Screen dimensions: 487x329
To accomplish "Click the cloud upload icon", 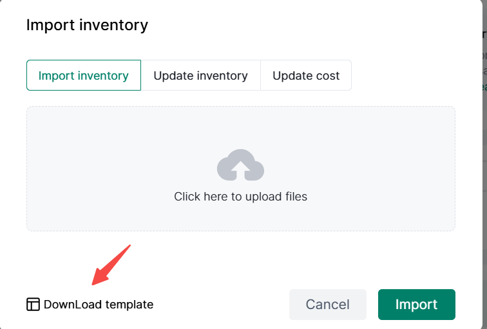I will [x=240, y=165].
